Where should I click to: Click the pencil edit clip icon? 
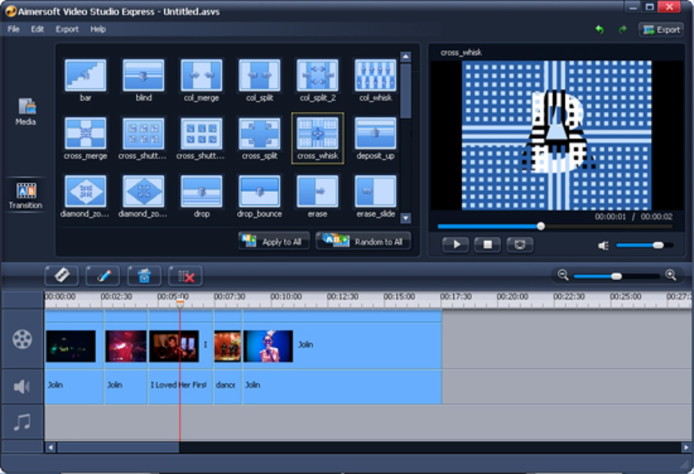tap(102, 275)
